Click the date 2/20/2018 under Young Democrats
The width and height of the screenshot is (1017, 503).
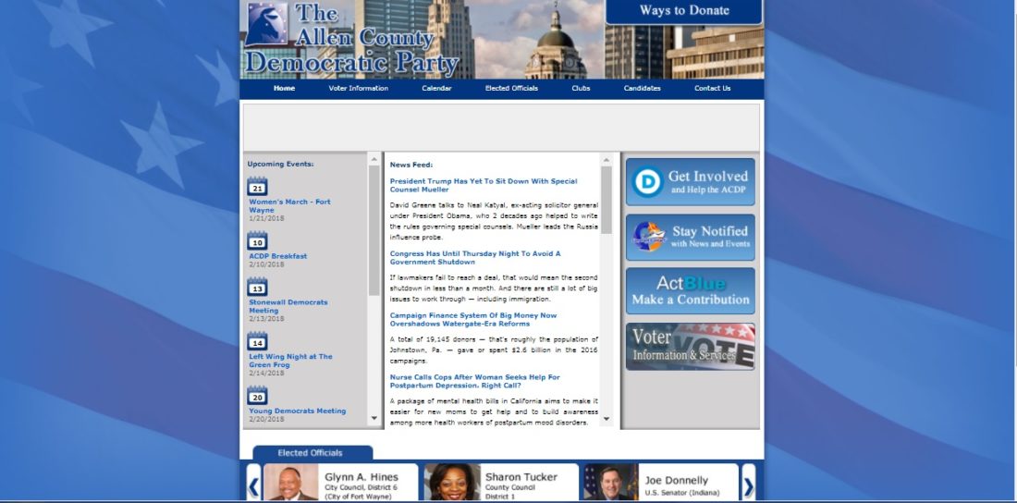(266, 419)
